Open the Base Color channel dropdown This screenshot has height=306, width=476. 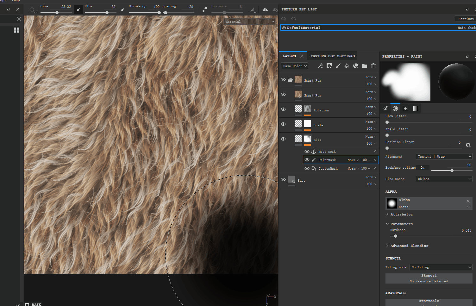click(295, 66)
